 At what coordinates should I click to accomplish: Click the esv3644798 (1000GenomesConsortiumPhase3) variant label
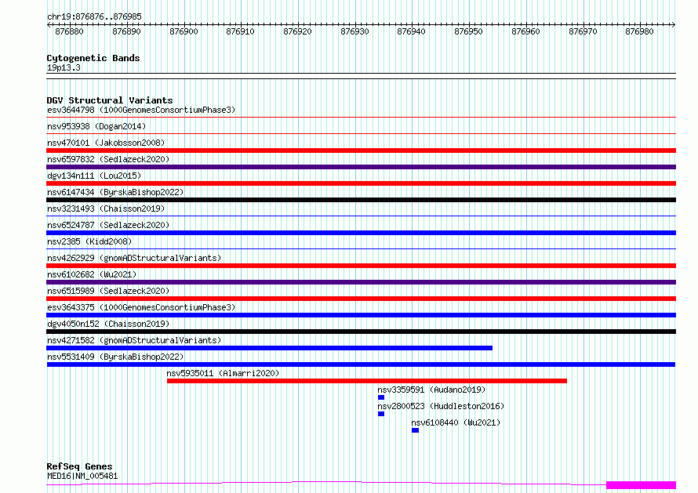pos(141,110)
